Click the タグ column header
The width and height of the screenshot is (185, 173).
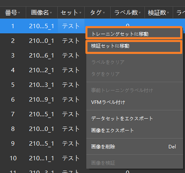point(97,12)
